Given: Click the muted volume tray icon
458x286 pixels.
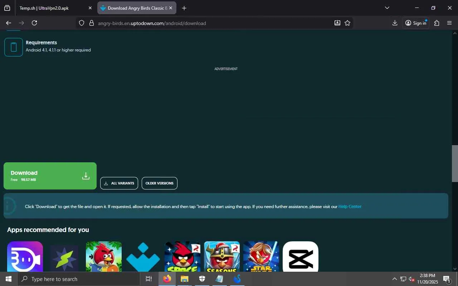Looking at the screenshot, I should [x=411, y=279].
